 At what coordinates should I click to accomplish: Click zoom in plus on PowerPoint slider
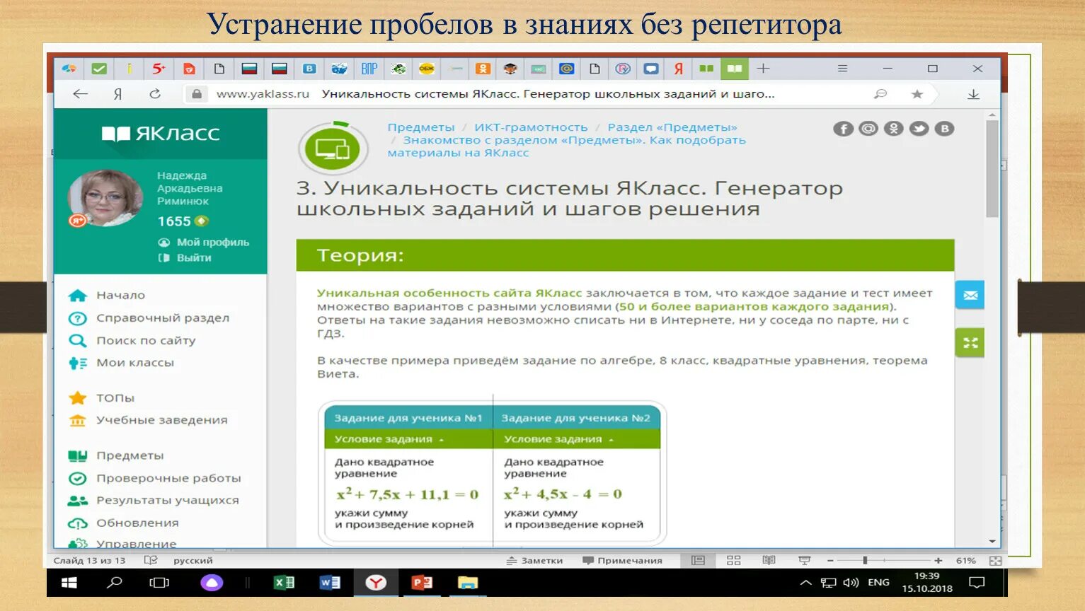click(938, 561)
